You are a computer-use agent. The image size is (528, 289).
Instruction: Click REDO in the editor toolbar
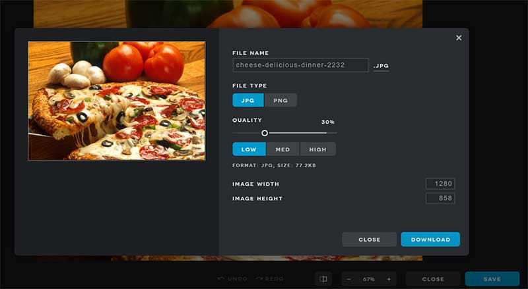click(270, 279)
